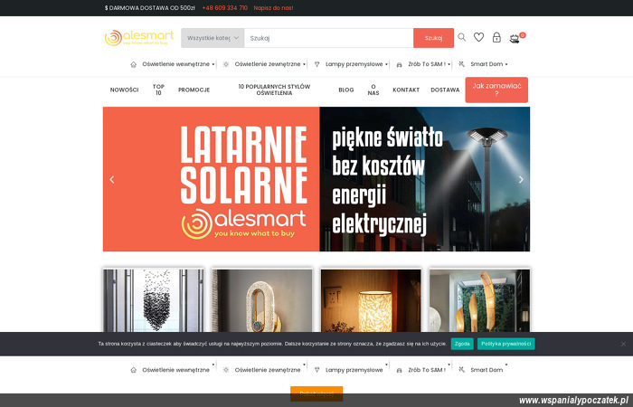Expand bottom Lampy przemysłowe menu

point(386,365)
